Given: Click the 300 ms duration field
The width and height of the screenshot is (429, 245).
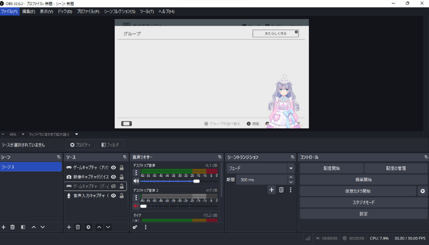Looking at the screenshot, I should click(x=262, y=179).
